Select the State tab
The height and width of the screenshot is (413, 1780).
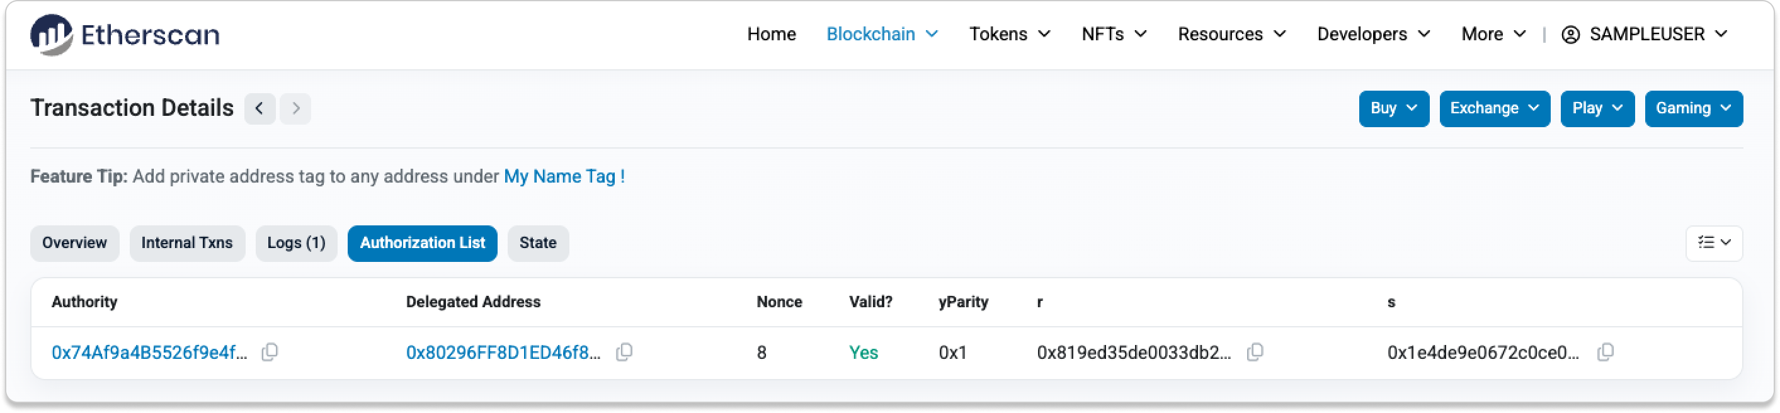coord(538,243)
